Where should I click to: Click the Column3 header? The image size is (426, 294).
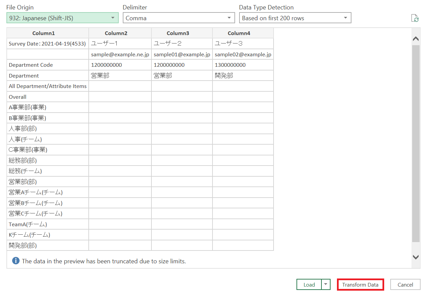(182, 33)
